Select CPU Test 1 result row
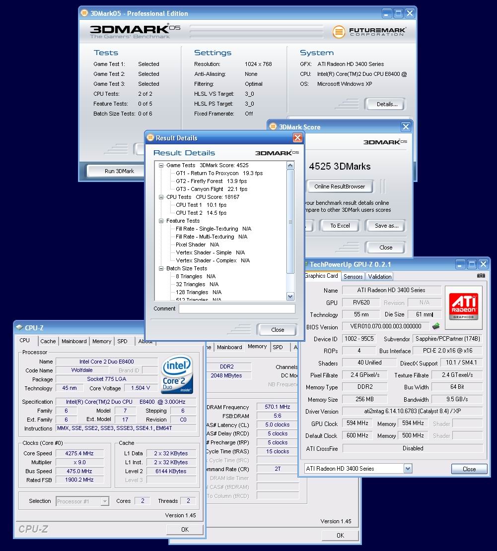Viewport: 497px width, 551px height. pos(201,205)
